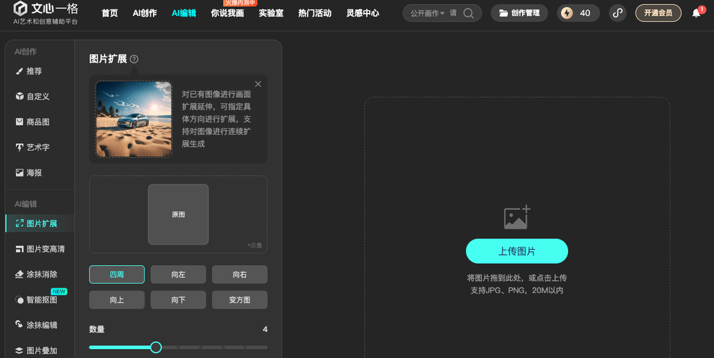Open the 实验室 menu item

pos(271,13)
